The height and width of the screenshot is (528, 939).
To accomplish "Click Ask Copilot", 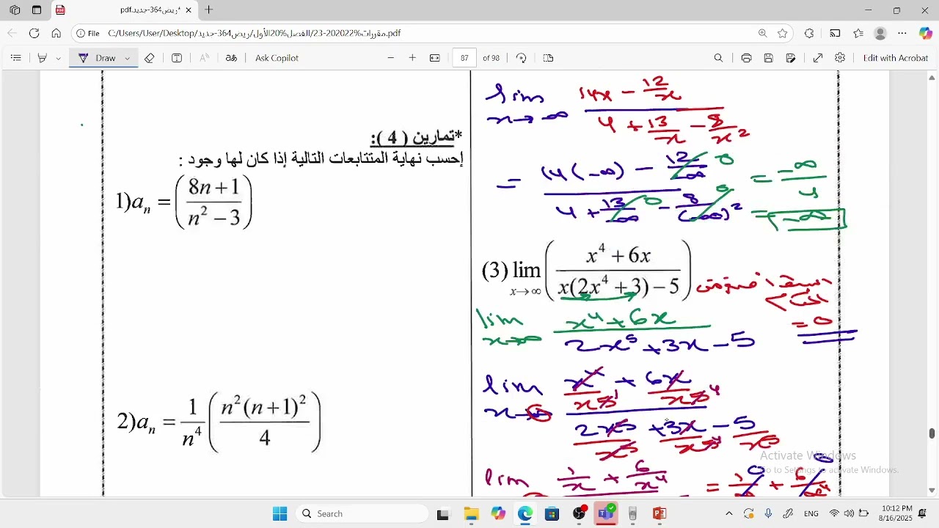I will point(277,58).
